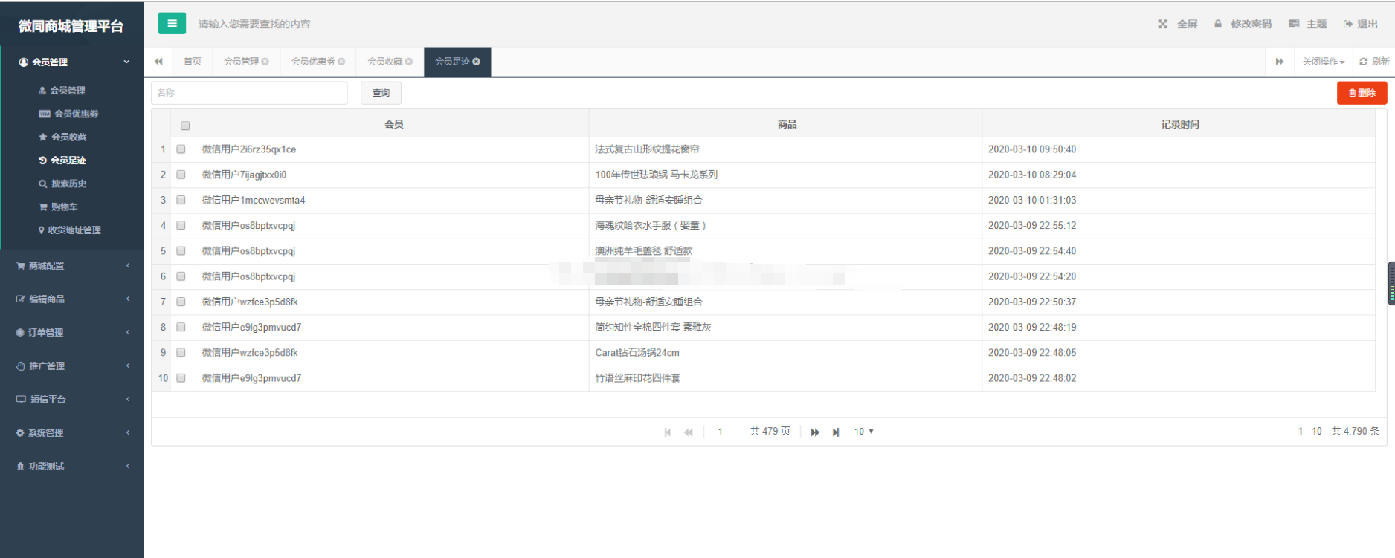Viewport: 1395px width, 558px height.
Task: Check the row 1 checkbox for 微信用户2i6rz35qx1ce
Action: [181, 149]
